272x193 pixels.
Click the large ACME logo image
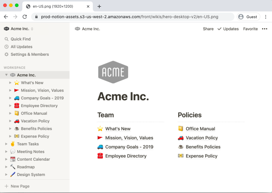click(x=113, y=72)
